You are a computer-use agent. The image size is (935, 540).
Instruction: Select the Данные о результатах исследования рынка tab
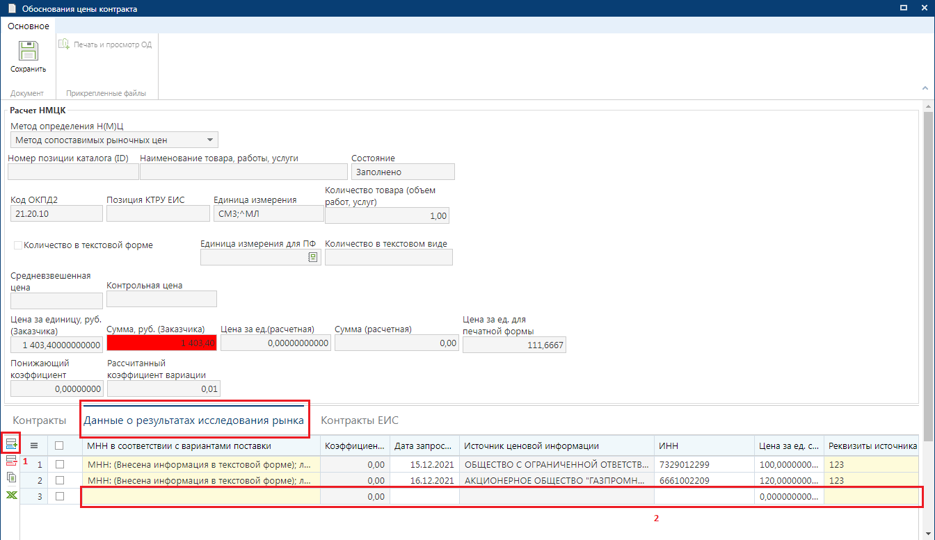[x=194, y=420]
